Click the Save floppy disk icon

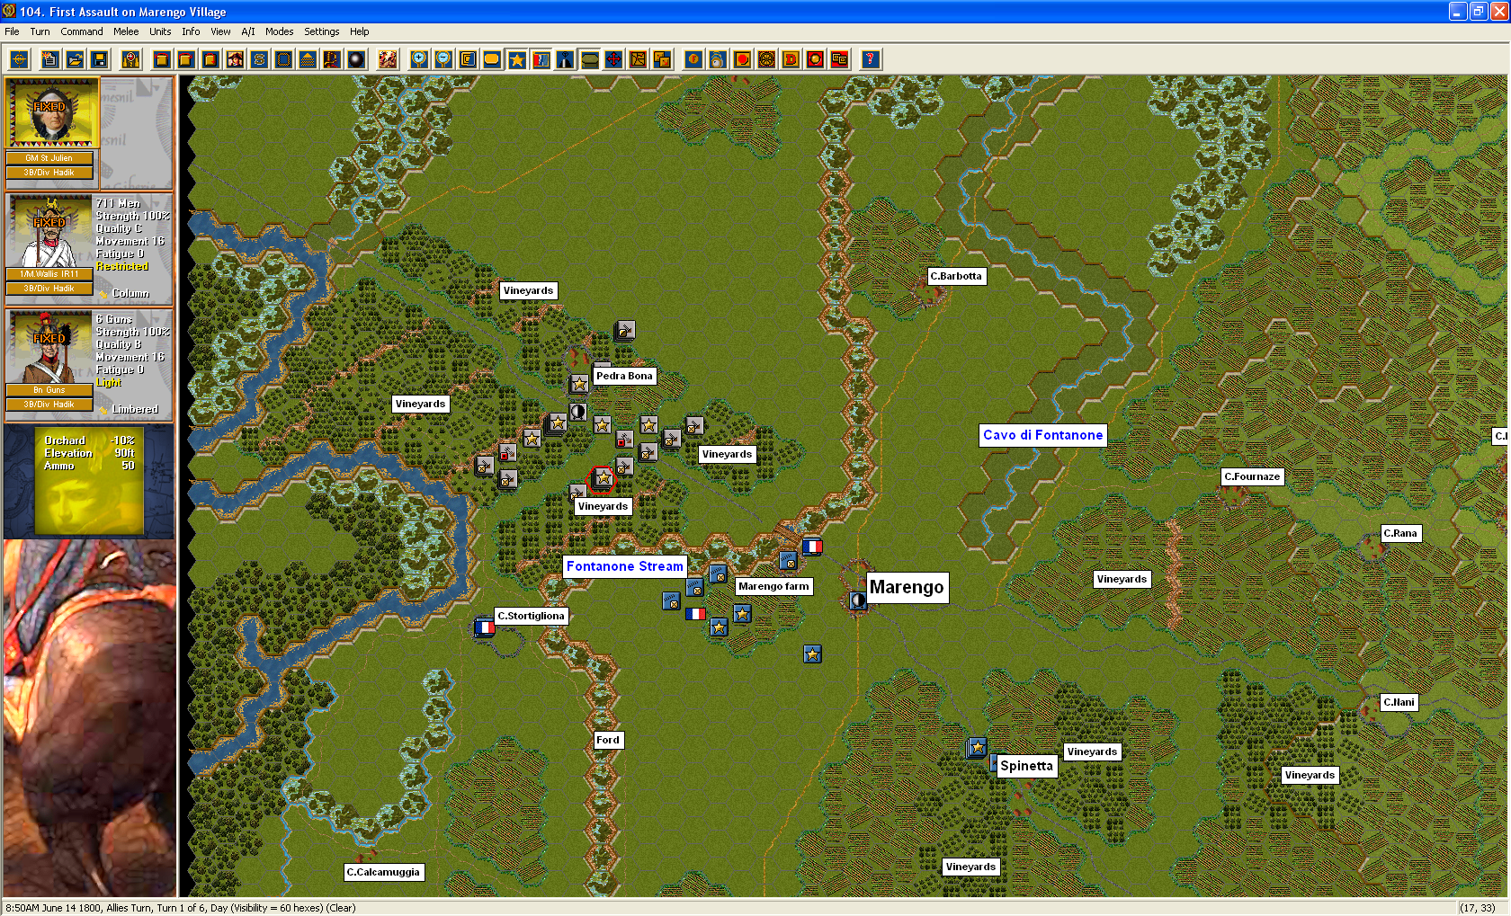point(100,59)
